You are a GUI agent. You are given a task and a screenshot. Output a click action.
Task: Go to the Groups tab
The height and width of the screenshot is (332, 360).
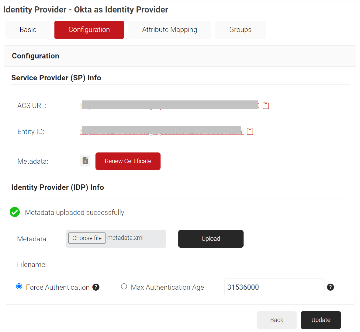coord(241,30)
